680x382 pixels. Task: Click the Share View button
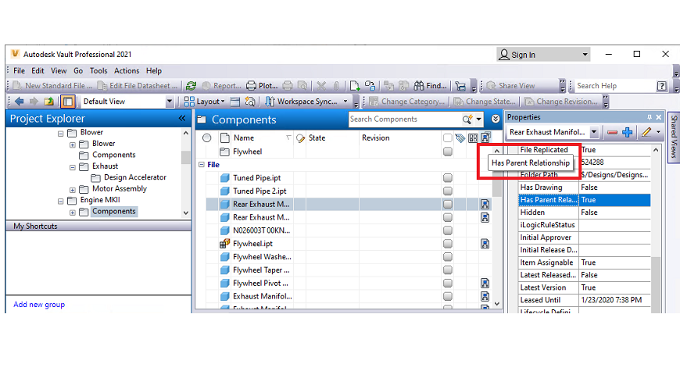click(x=510, y=86)
